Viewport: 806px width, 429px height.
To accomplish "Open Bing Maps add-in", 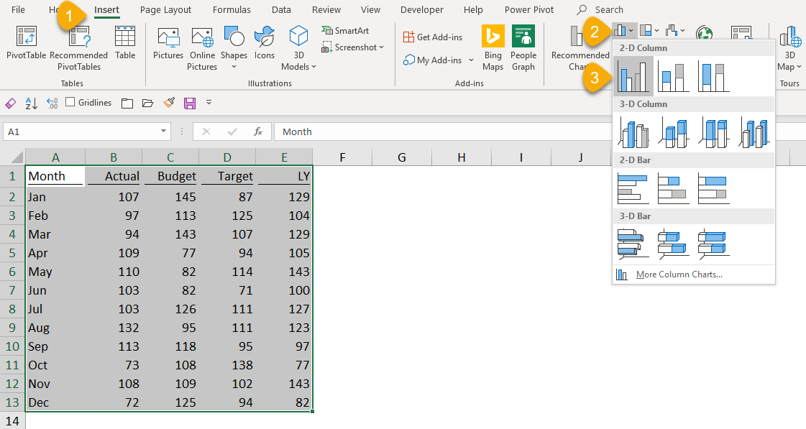I will (493, 48).
